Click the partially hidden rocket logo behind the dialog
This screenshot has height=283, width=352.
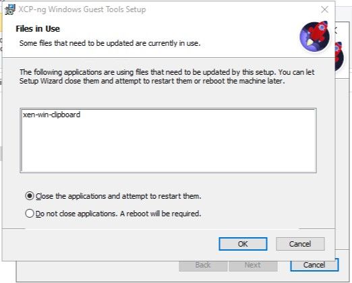[x=339, y=56]
